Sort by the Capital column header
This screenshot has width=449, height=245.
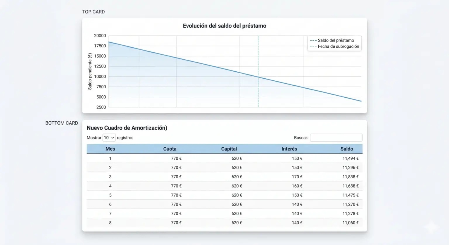pyautogui.click(x=229, y=149)
